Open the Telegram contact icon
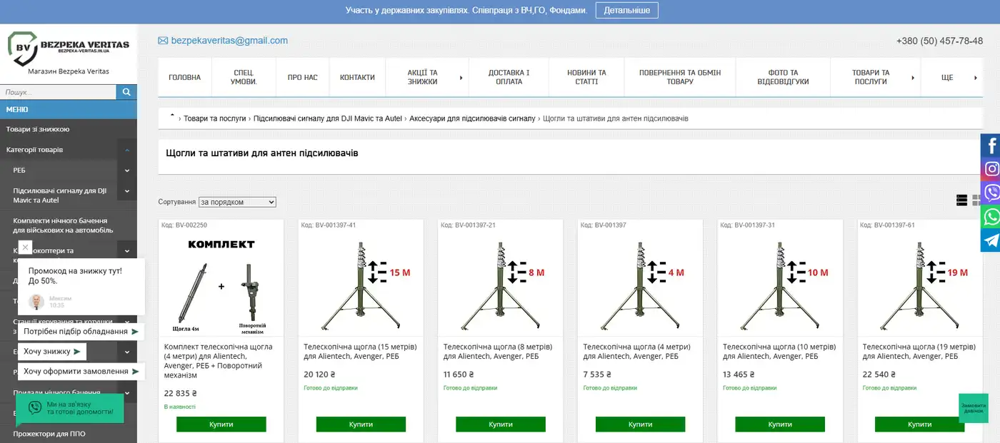Viewport: 1000px width, 443px height. point(991,240)
